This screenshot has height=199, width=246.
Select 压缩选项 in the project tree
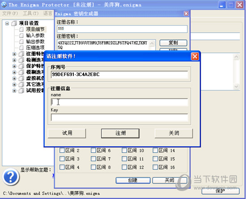35,48
